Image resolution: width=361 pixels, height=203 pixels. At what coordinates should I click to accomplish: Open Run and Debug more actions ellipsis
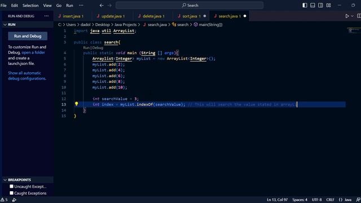pos(46,16)
